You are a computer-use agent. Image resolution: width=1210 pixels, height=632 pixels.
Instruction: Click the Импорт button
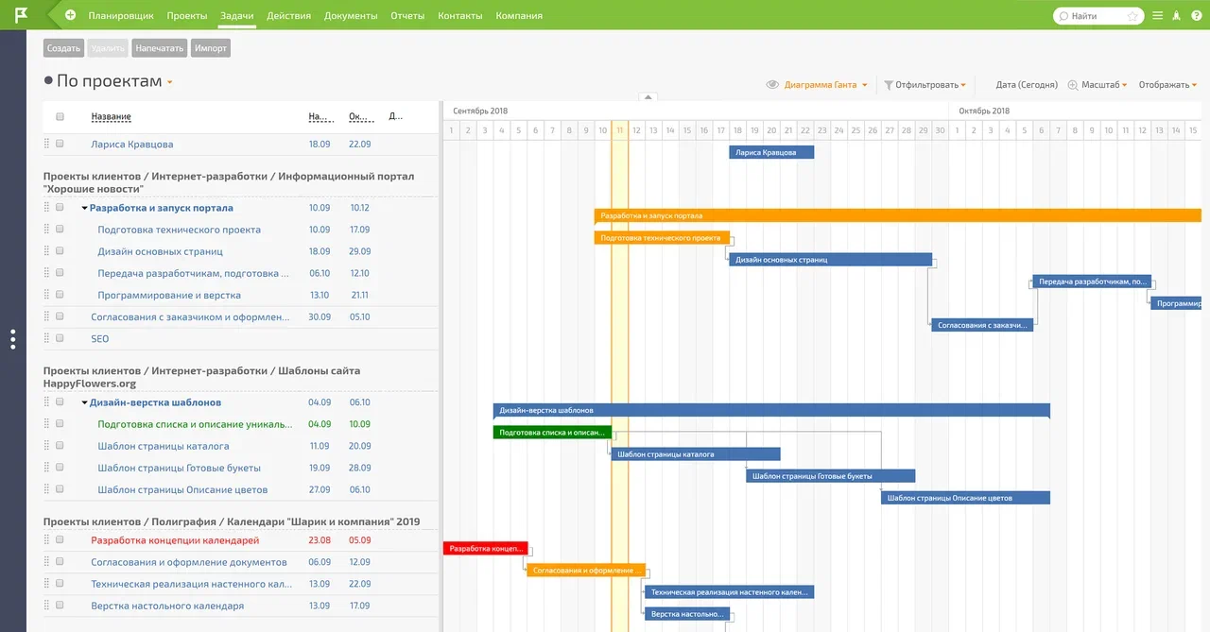click(x=211, y=48)
